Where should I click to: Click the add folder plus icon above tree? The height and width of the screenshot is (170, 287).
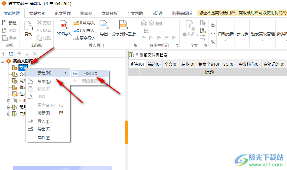point(3,54)
